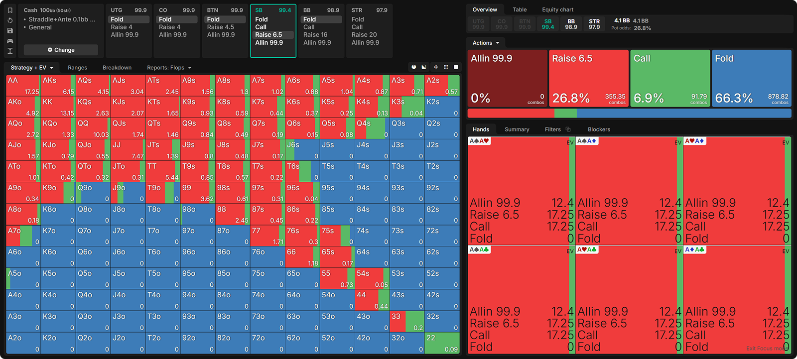
Task: Click the collapse header height icon
Action: (x=10, y=51)
